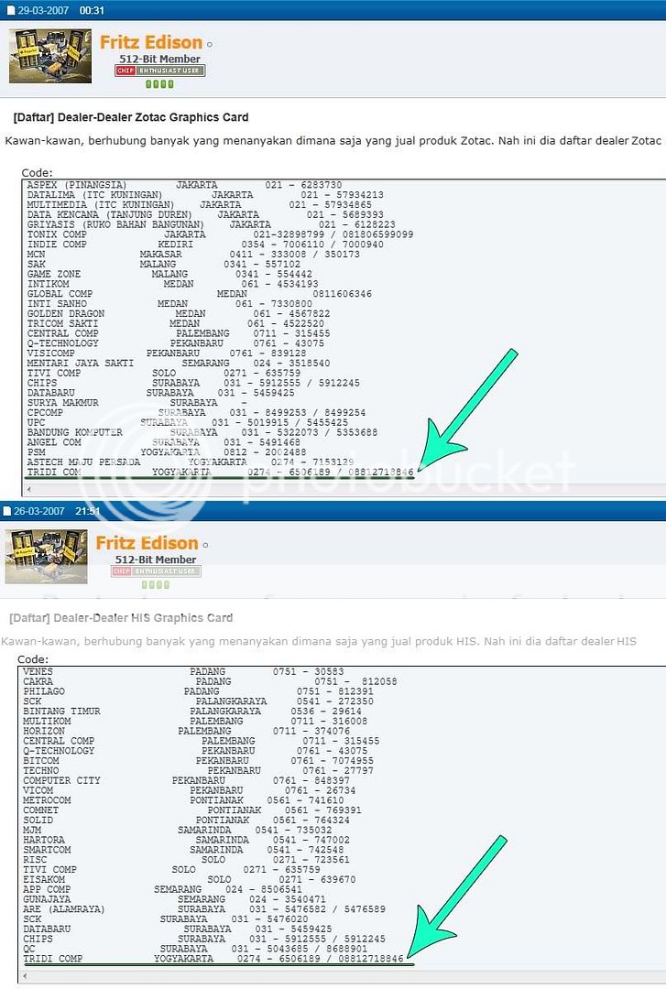Click the CHIP Enthusiast User badge in Zotac post
Screen dimensions: 666x989
click(x=159, y=71)
